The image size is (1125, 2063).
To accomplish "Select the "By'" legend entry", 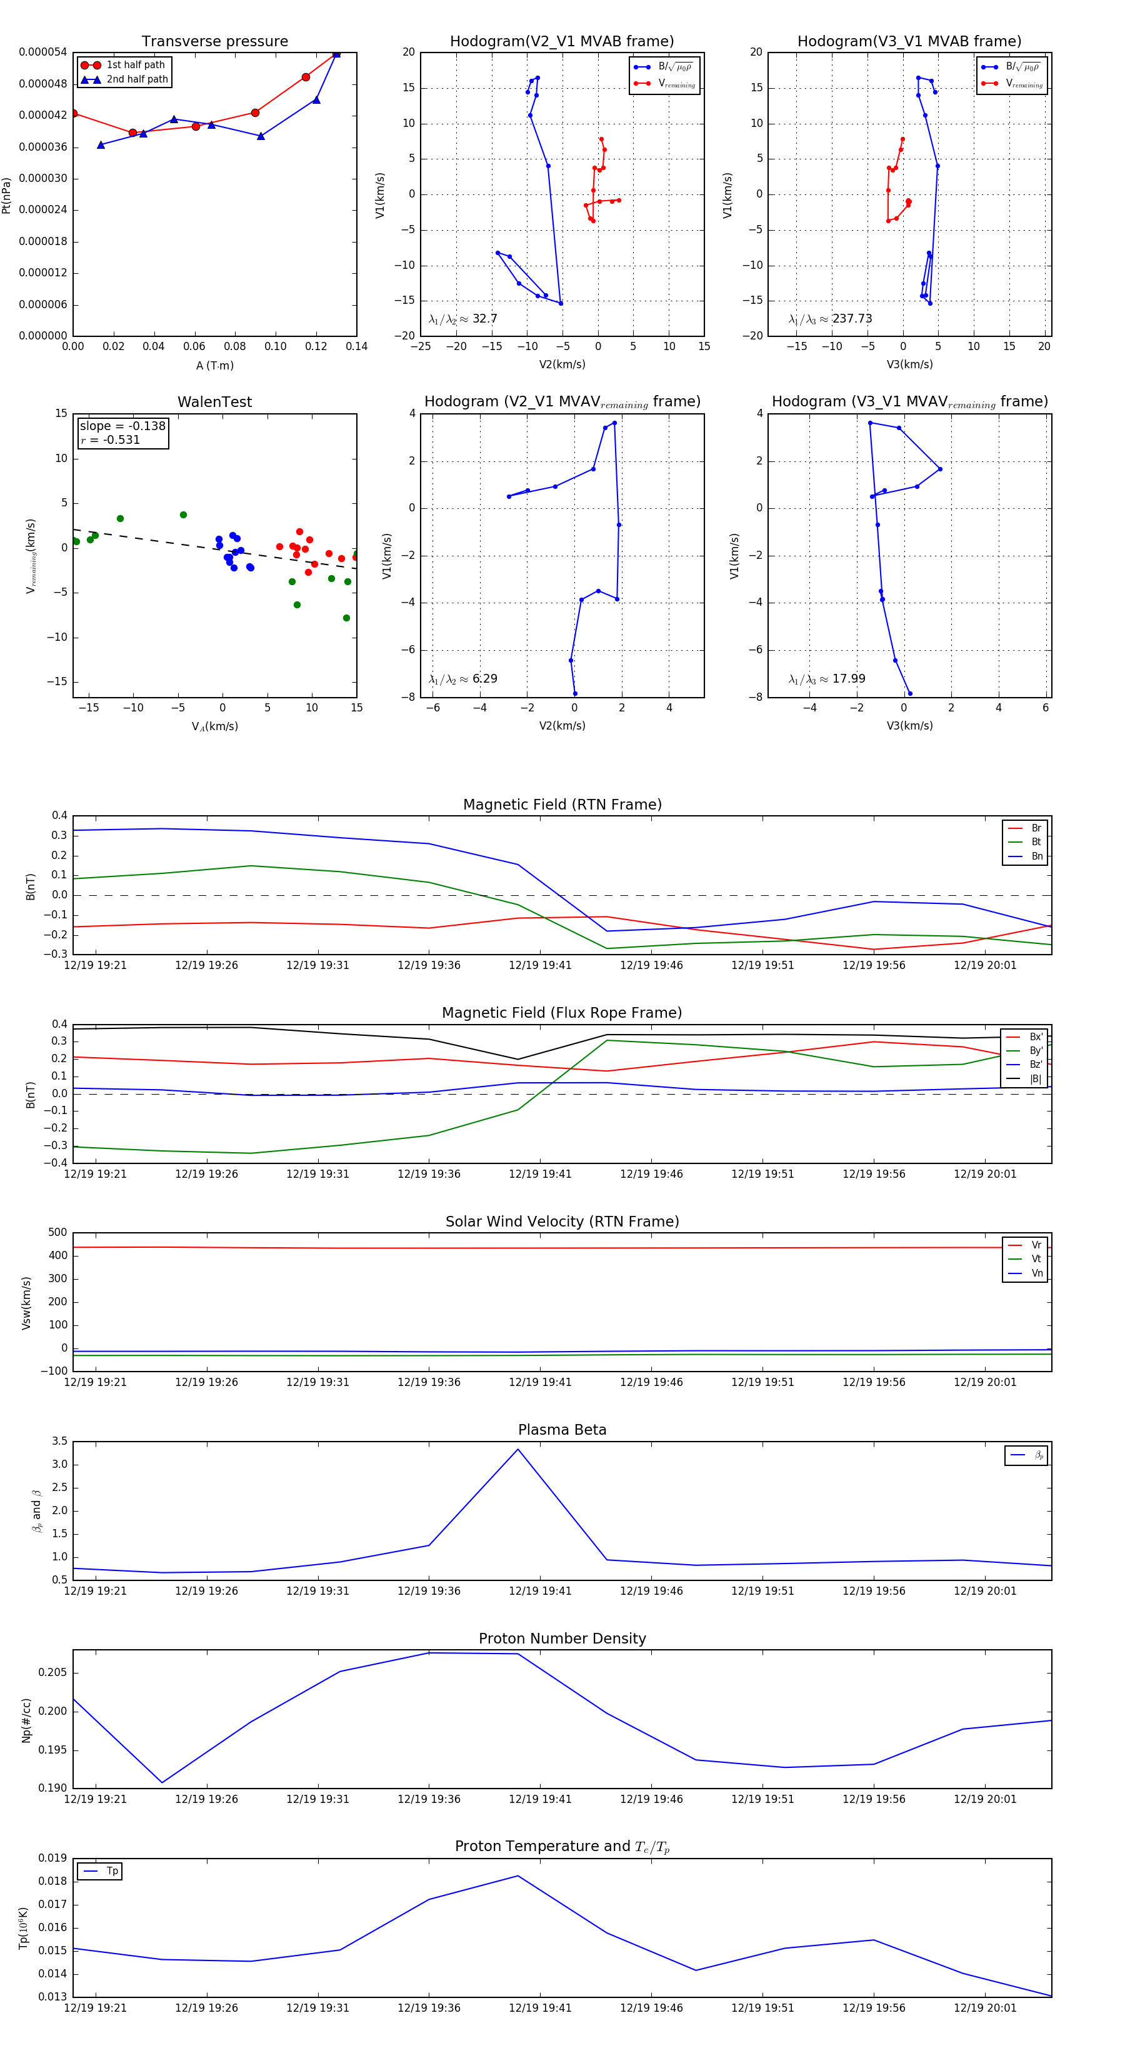I will 1025,1051.
